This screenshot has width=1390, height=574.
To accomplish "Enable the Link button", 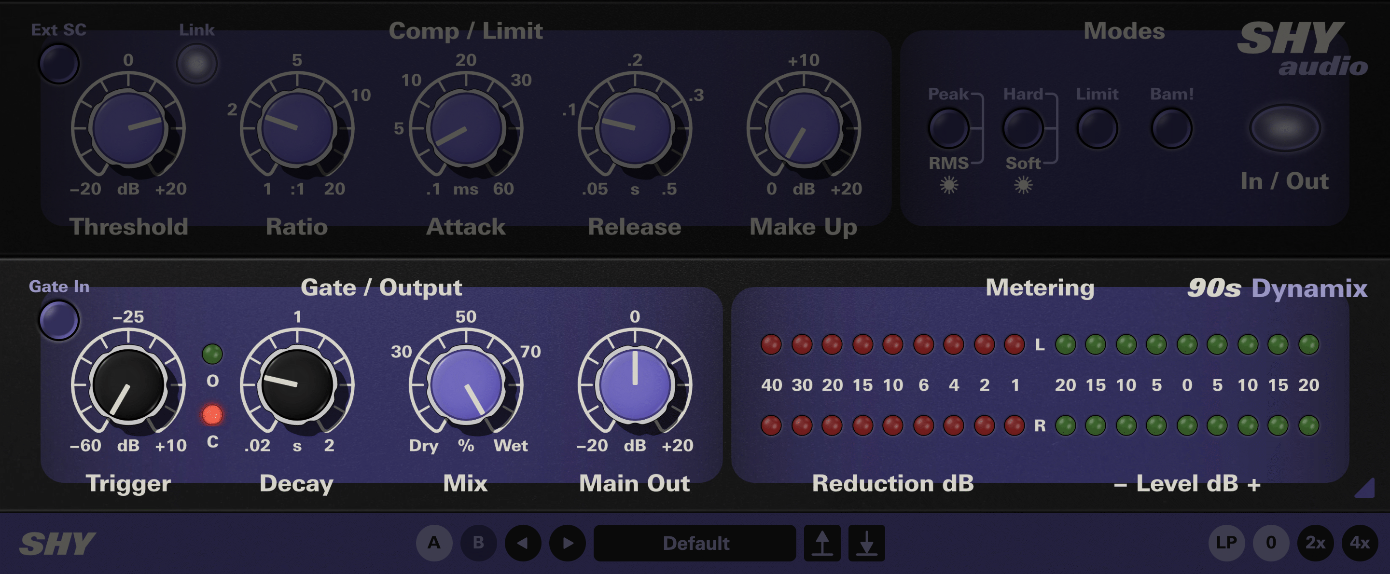I will (196, 63).
